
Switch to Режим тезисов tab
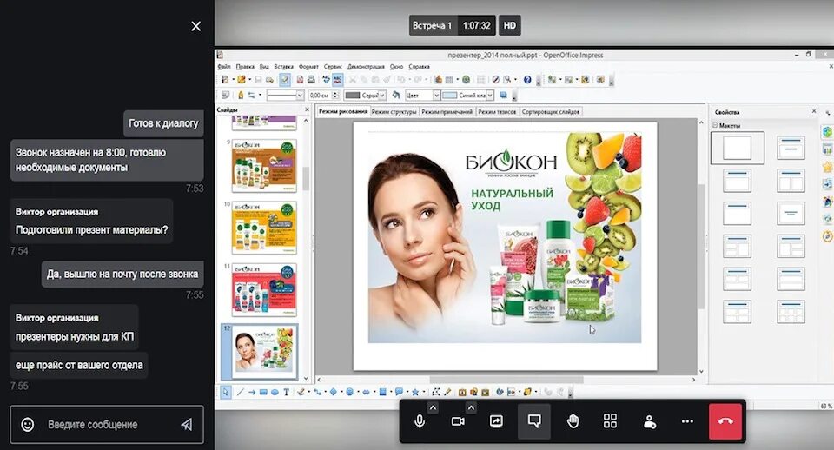(x=497, y=112)
